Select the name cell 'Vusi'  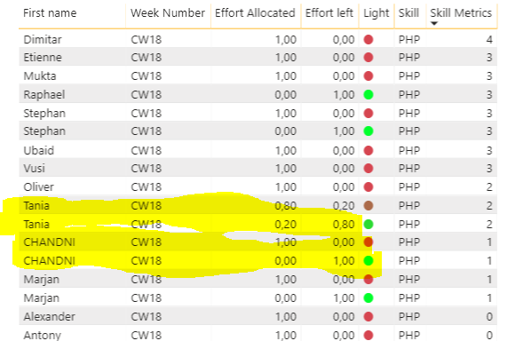point(35,169)
